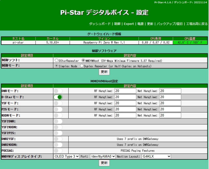The height and width of the screenshot is (169, 209).
Task: Focus the DMR Net Hangtime field
Action: click(x=170, y=91)
